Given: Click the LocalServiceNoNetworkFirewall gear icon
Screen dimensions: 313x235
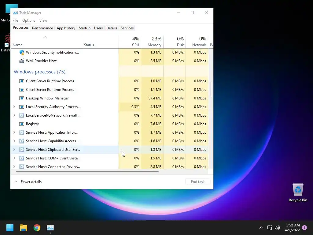Looking at the screenshot, I should coord(22,115).
